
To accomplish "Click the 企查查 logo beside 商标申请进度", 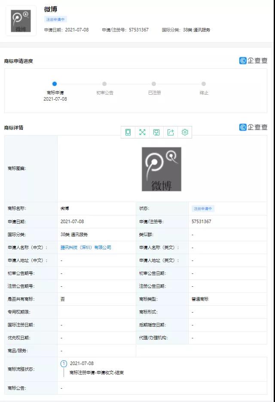I will 253,61.
